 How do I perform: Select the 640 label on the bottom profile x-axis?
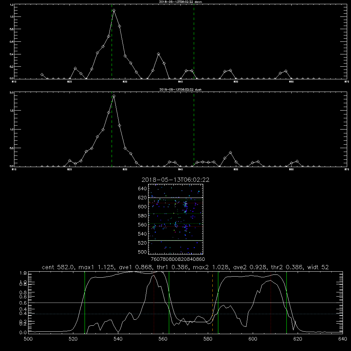tap(343, 339)
